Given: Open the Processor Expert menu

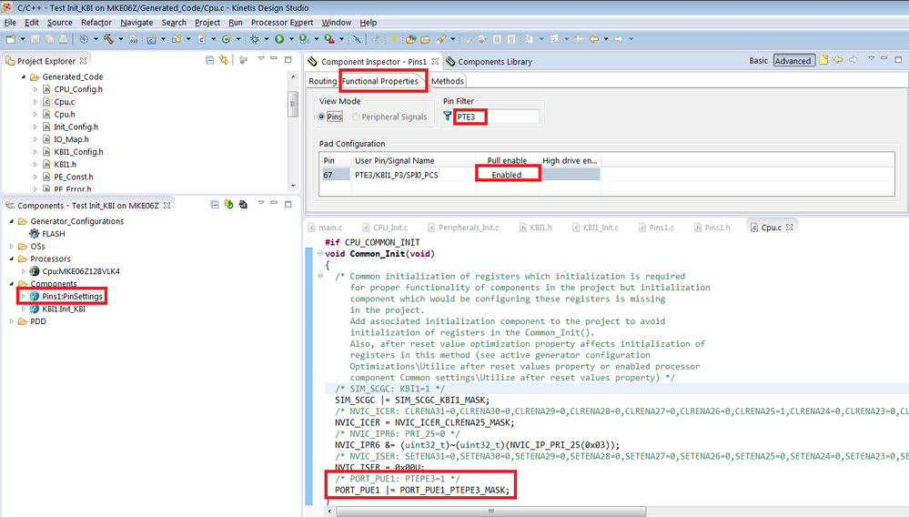Looking at the screenshot, I should pyautogui.click(x=282, y=23).
